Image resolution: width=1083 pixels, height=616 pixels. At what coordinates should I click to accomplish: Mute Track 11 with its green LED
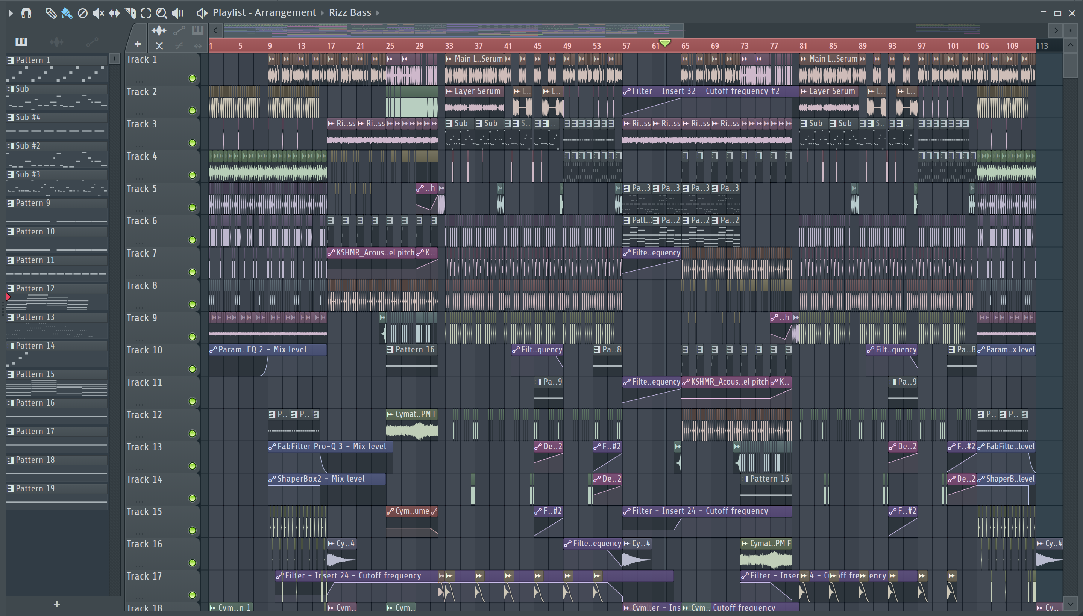[192, 401]
